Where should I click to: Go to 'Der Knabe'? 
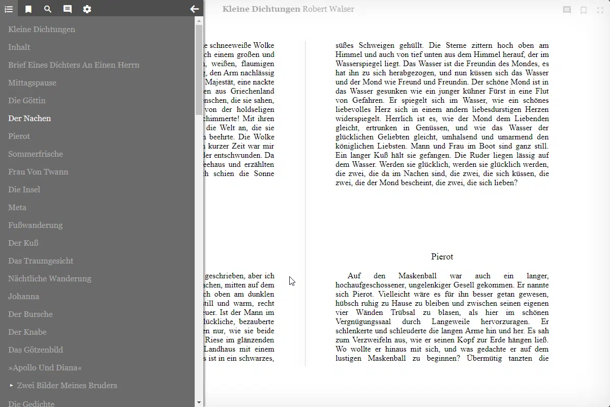27,332
